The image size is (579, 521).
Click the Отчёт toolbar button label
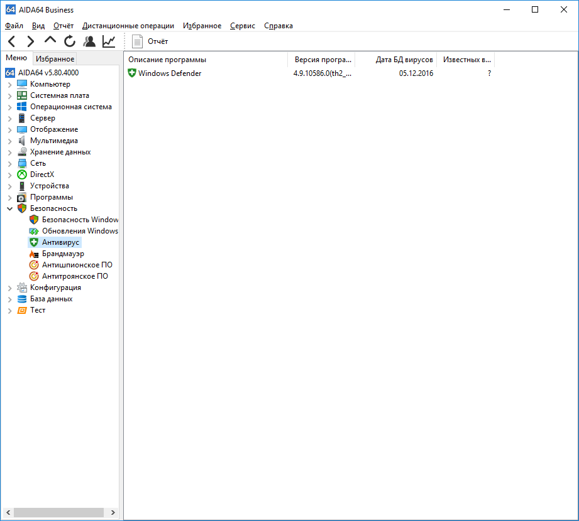[158, 41]
